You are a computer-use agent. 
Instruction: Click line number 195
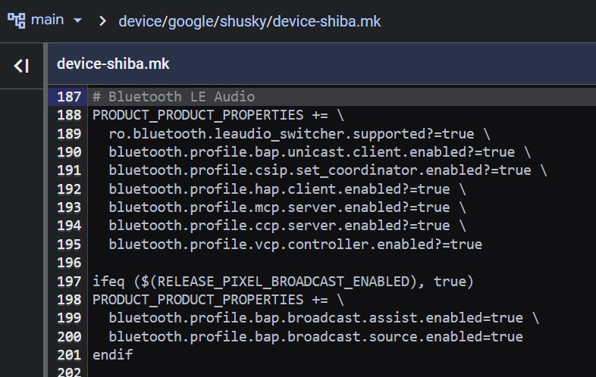[x=70, y=245]
